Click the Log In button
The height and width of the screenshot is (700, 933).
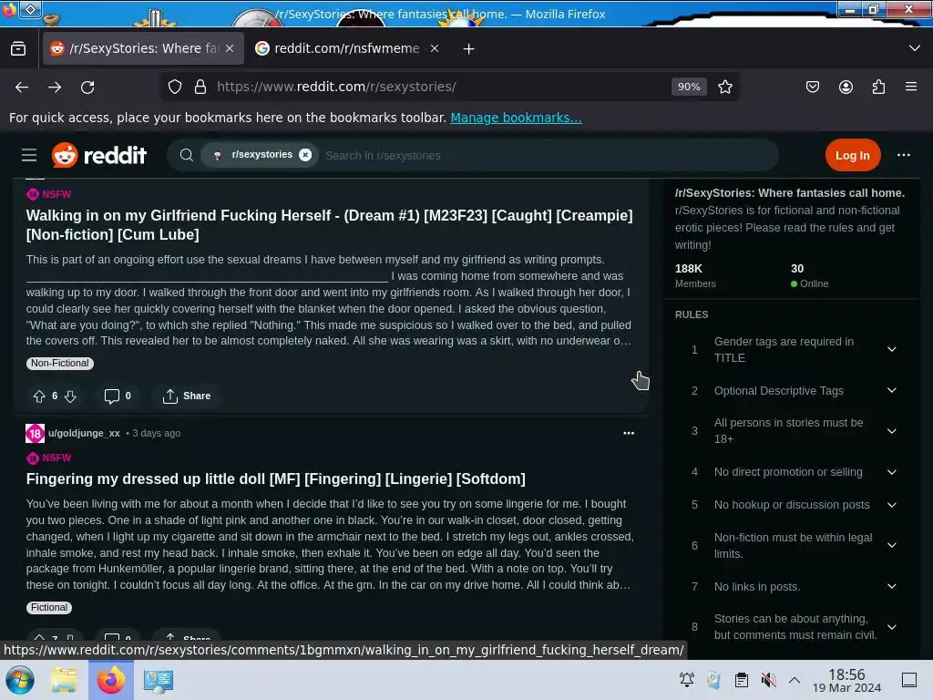tap(852, 155)
